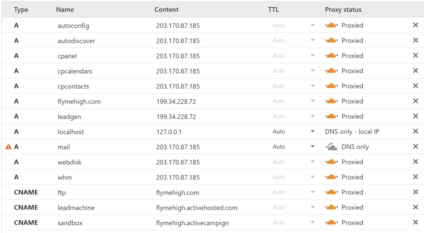The image size is (424, 233).
Task: Click the cpcalendars record name
Action: point(75,71)
